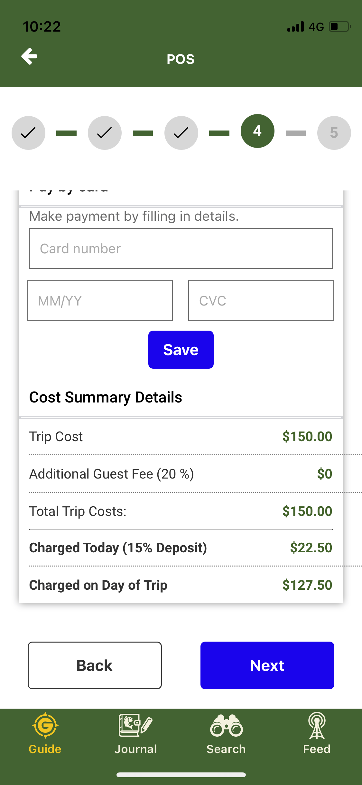Tap the battery status icon

(x=339, y=26)
